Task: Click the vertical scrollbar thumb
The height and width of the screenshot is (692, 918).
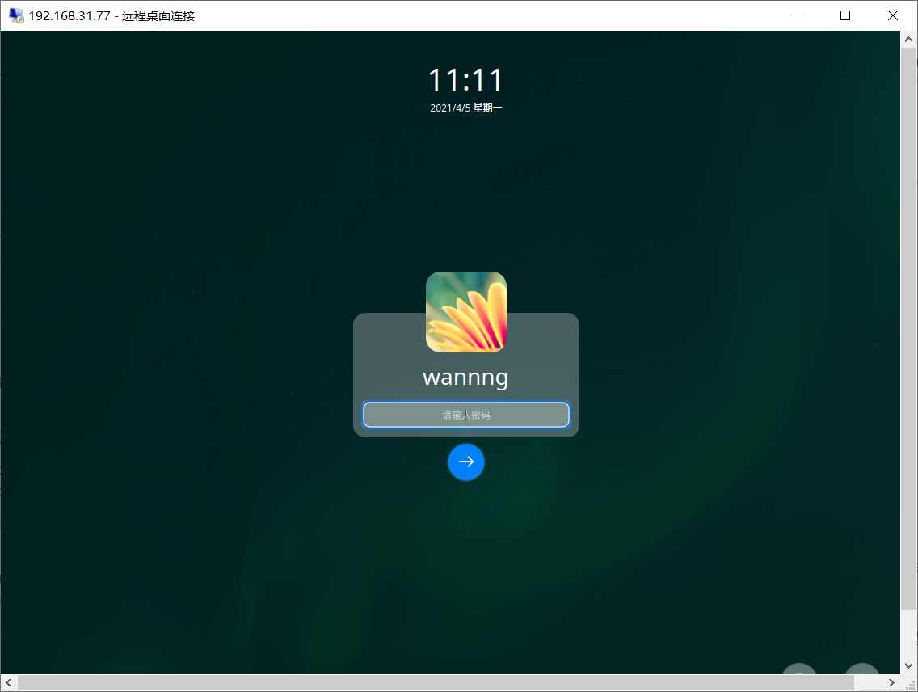Action: coord(908,328)
